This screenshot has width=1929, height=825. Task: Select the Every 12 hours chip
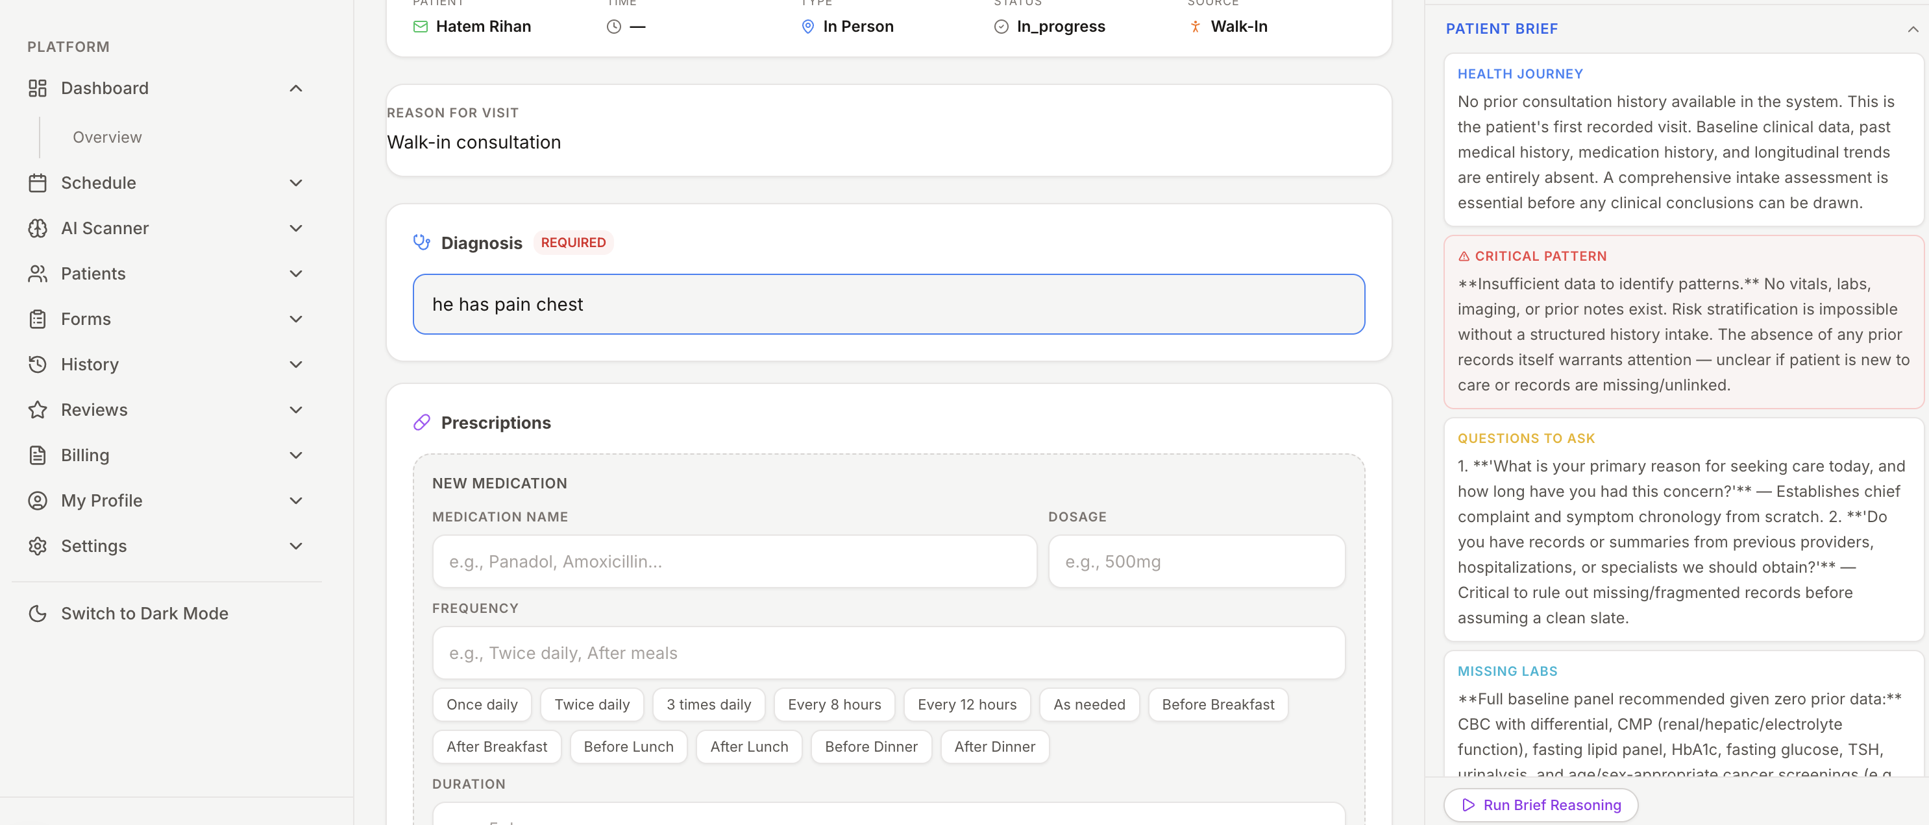tap(966, 704)
